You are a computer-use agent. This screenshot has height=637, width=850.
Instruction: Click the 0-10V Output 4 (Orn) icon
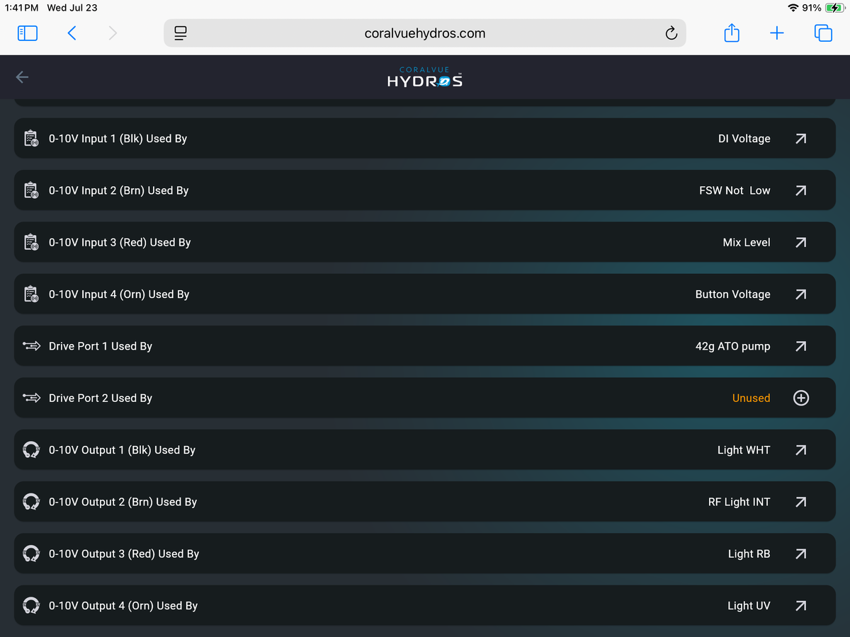(31, 606)
